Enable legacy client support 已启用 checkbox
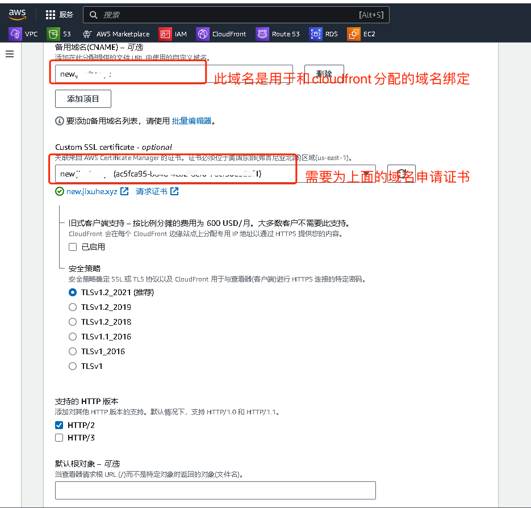Image resolution: width=531 pixels, height=508 pixels. point(73,247)
